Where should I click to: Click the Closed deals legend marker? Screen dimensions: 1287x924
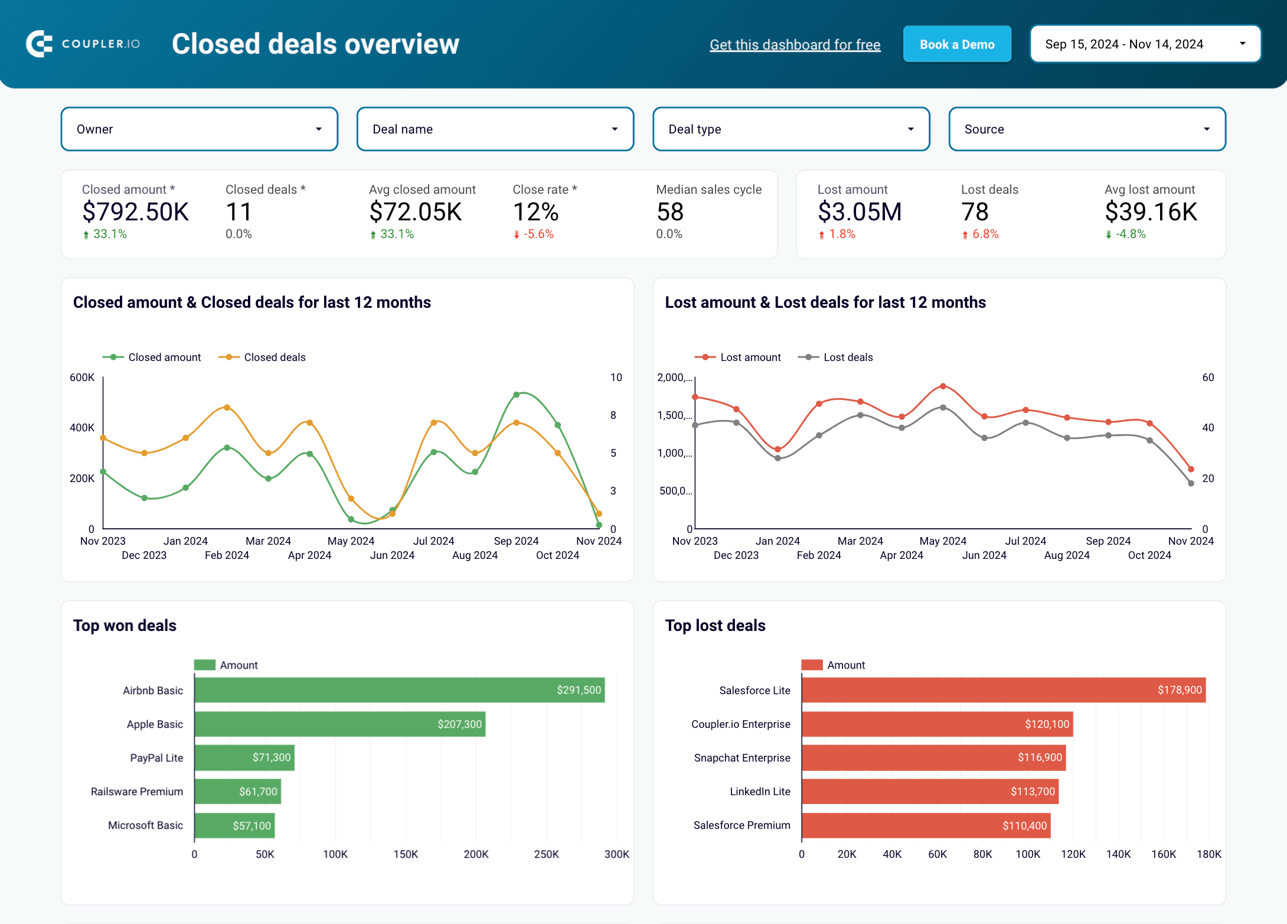(228, 357)
